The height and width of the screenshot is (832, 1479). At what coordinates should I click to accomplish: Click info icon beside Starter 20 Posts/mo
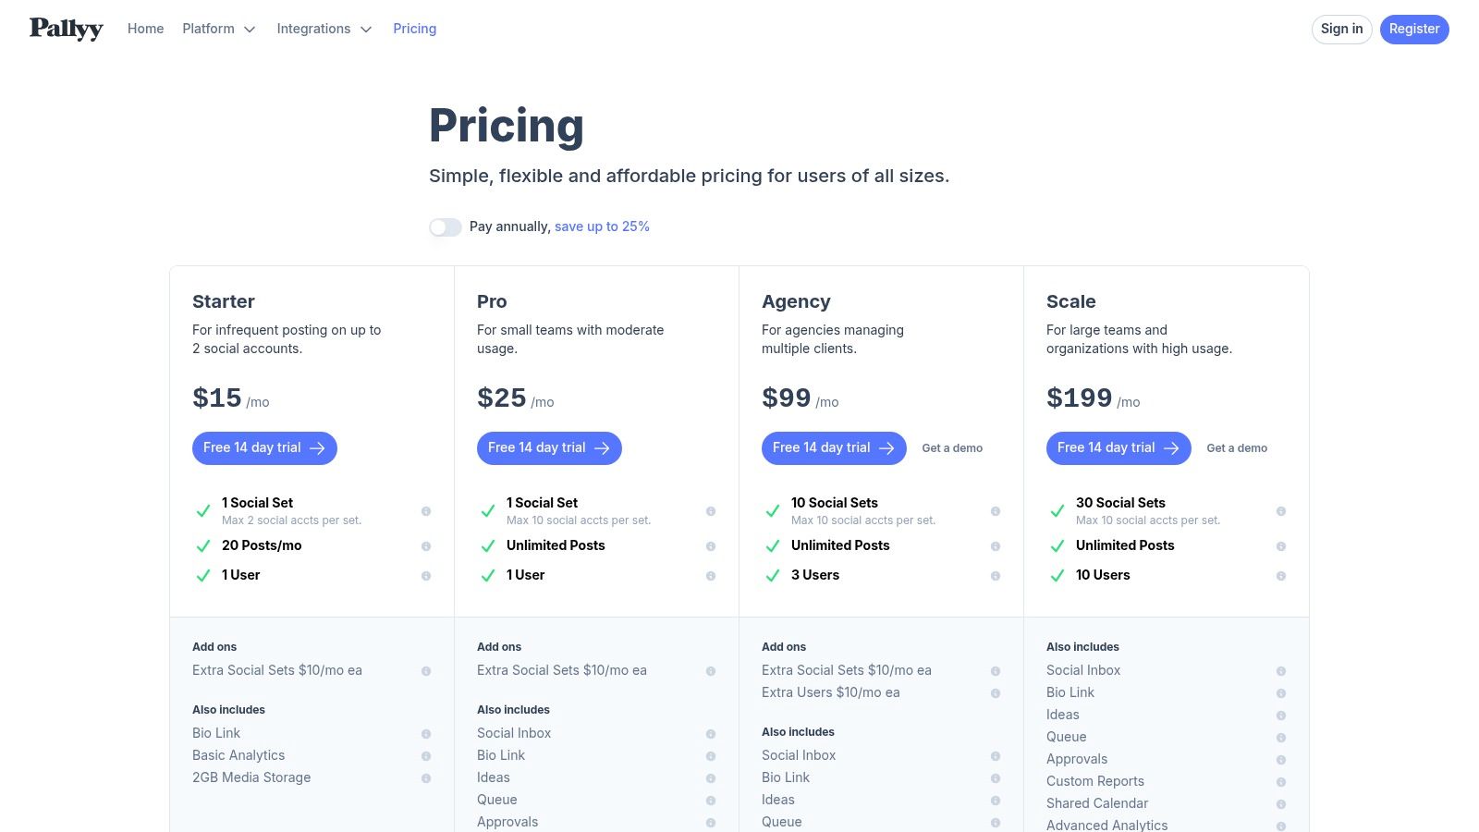point(426,546)
